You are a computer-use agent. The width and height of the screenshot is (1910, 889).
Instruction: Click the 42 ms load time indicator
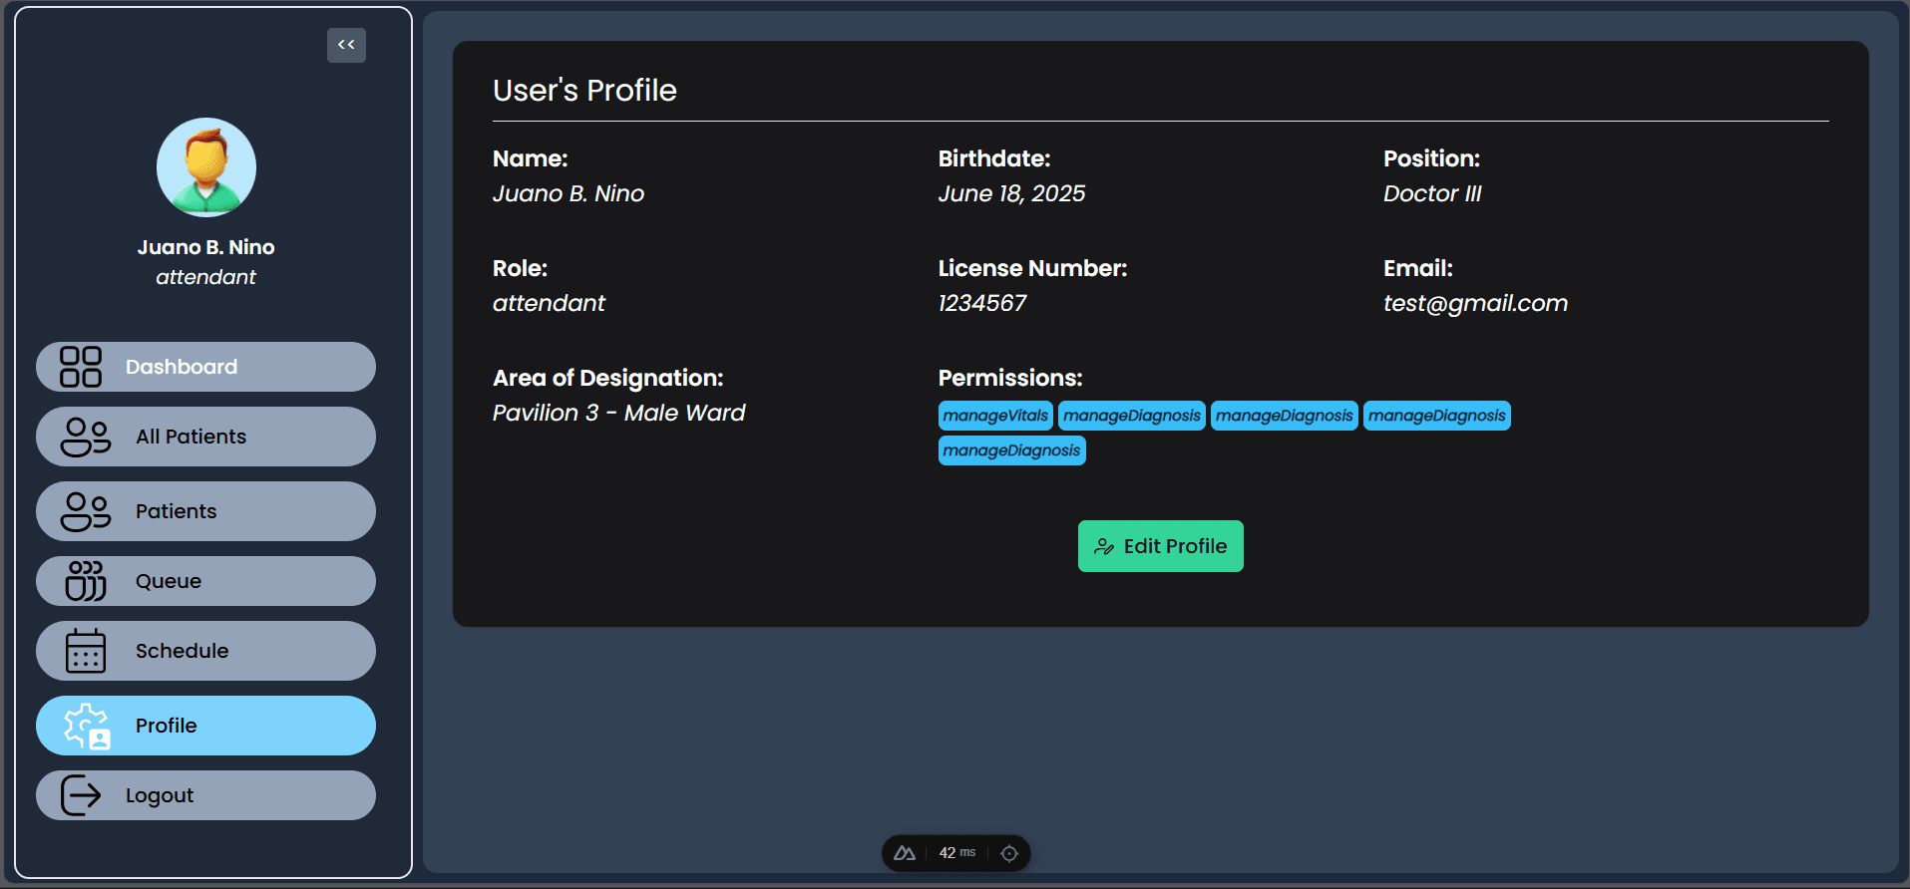(x=956, y=853)
